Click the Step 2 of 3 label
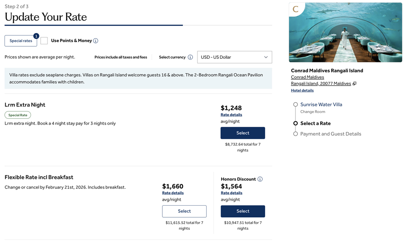403x243 pixels. [x=17, y=6]
